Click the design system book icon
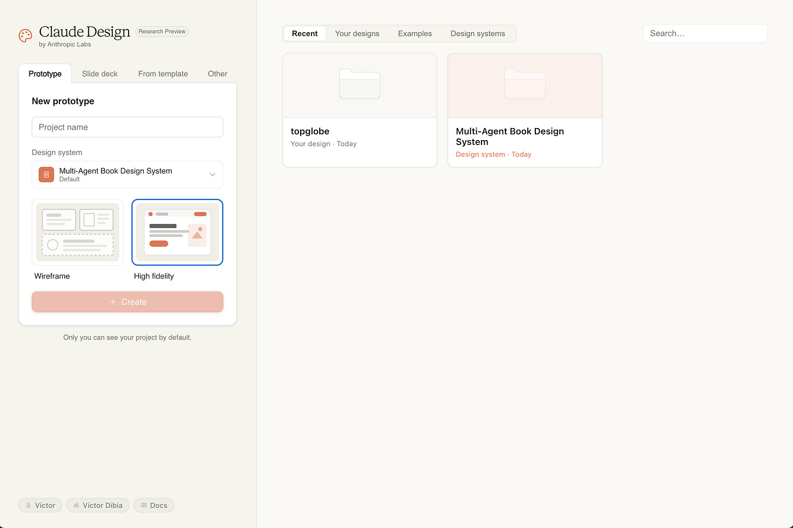 (46, 174)
